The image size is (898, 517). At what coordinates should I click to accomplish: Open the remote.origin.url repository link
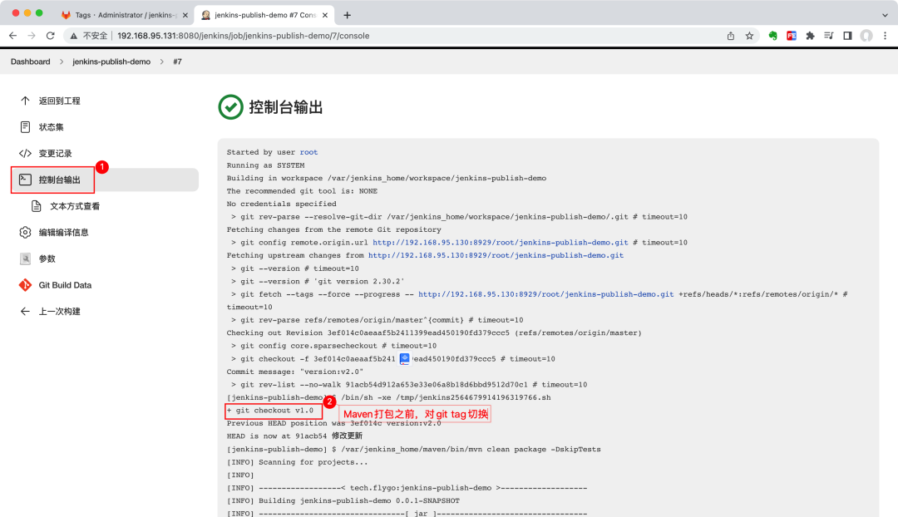501,243
